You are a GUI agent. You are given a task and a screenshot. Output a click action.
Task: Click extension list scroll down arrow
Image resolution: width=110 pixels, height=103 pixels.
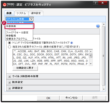tap(91, 64)
